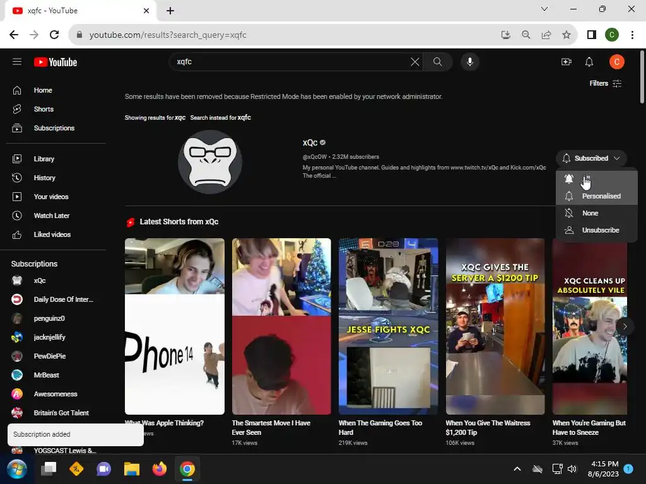
Task: Go back using the browser arrow
Action: [14, 35]
